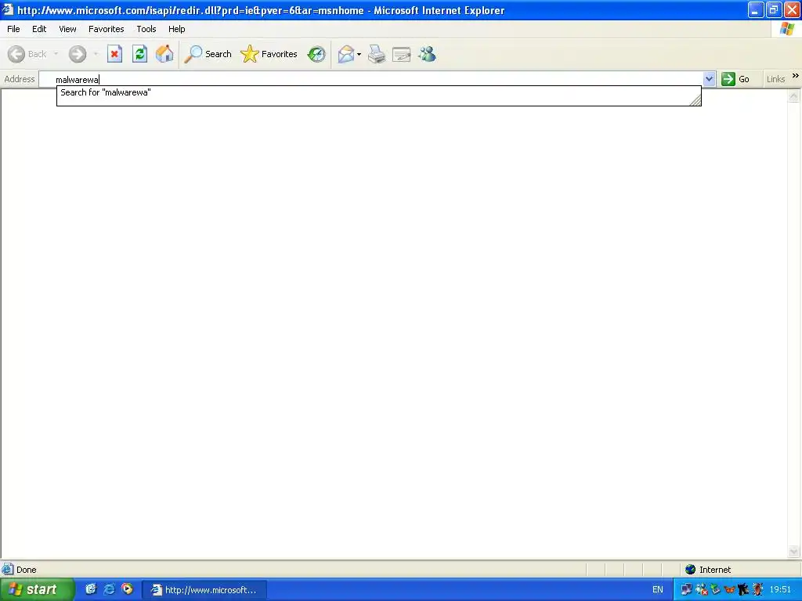This screenshot has width=802, height=601.
Task: Click the 19:51 taskbar clock
Action: click(780, 590)
